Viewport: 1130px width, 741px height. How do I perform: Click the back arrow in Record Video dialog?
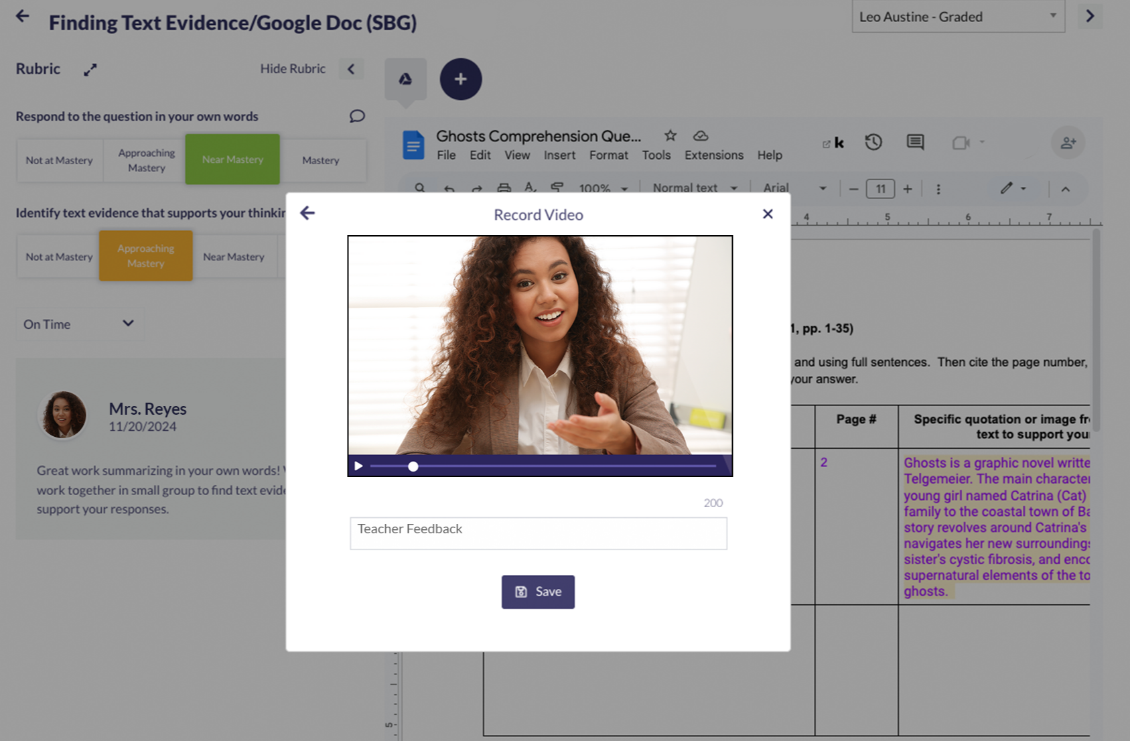coord(307,213)
